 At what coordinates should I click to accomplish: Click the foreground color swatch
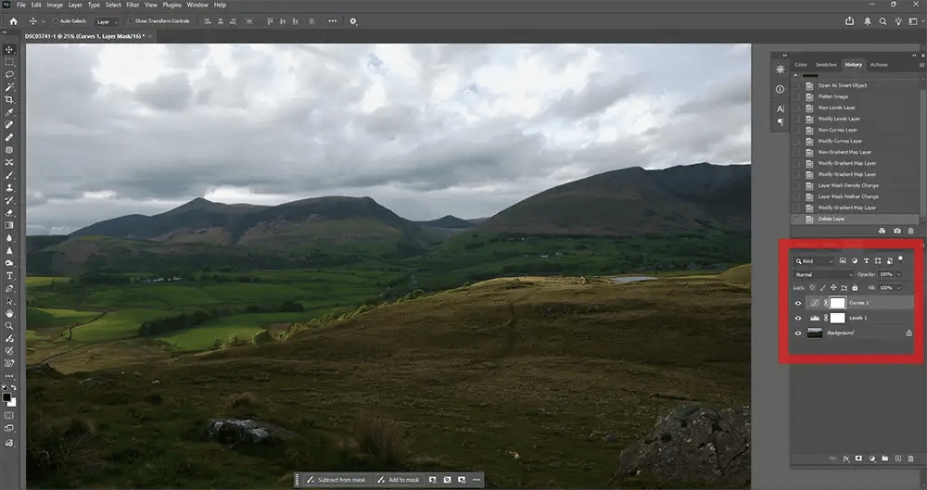(6, 397)
